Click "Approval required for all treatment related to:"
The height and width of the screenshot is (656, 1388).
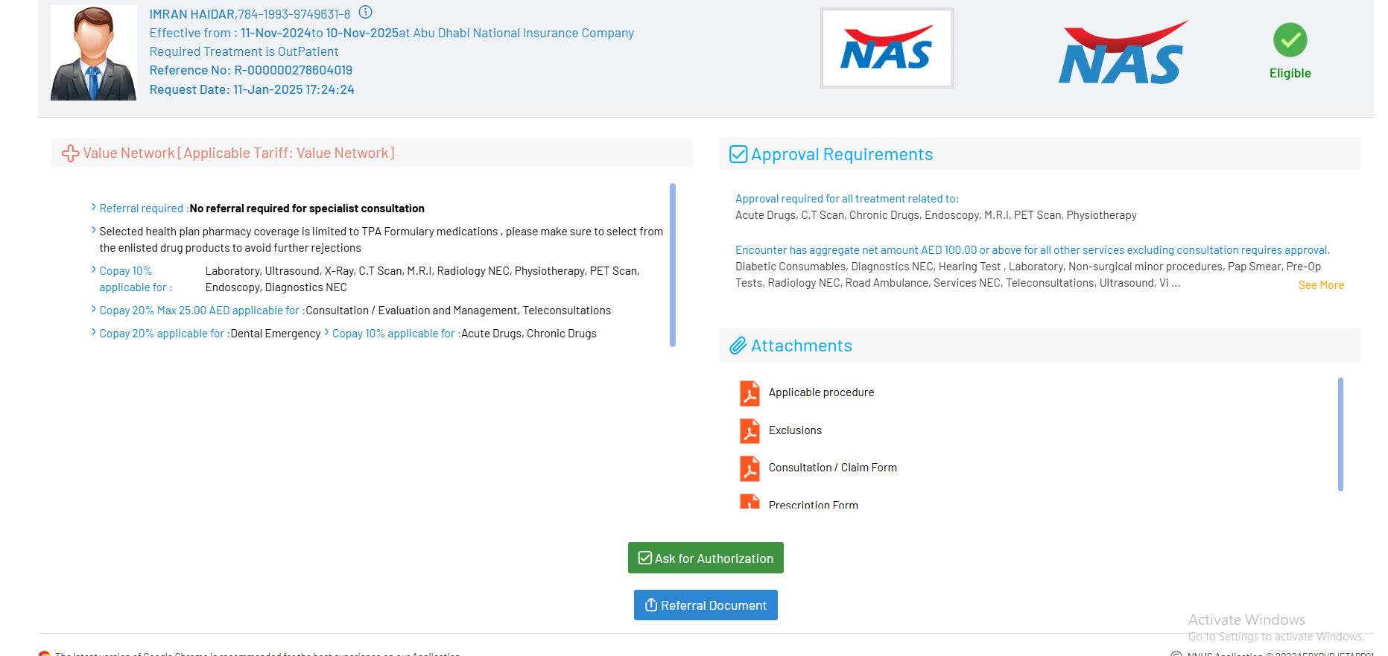click(x=847, y=199)
